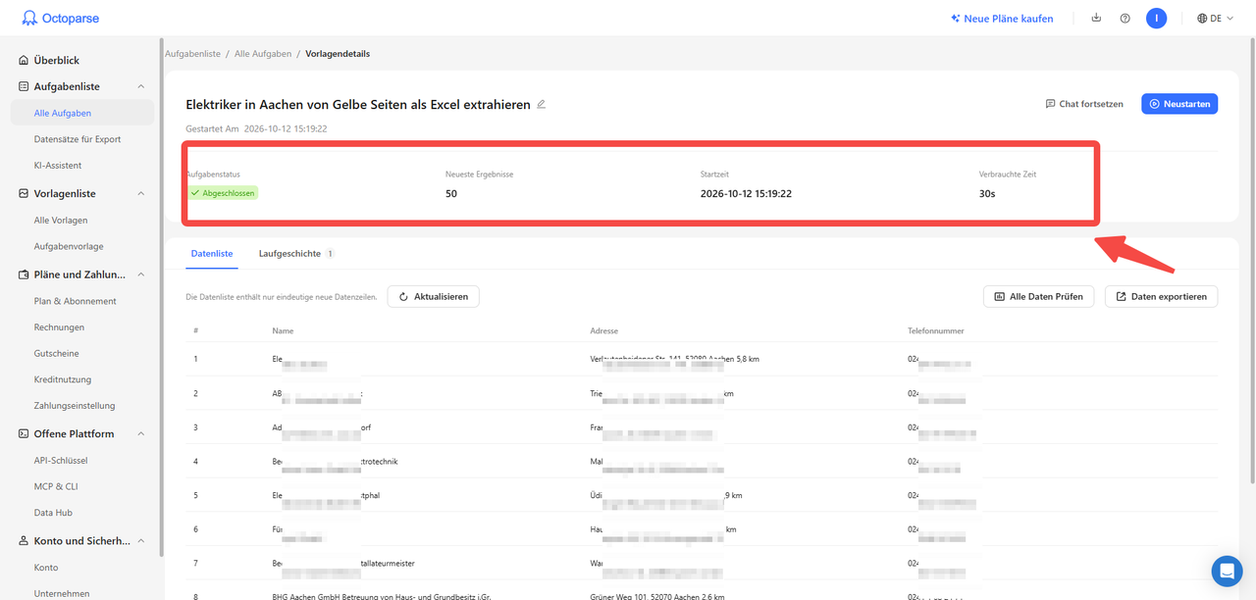Screen dimensions: 1256x600
Task: Collapse the Pläne und Zahlun... section
Action: pyautogui.click(x=140, y=275)
